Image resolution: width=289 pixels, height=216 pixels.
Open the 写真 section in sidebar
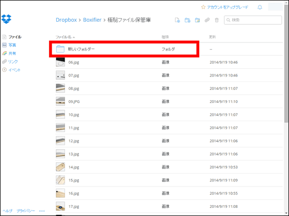(x=12, y=45)
